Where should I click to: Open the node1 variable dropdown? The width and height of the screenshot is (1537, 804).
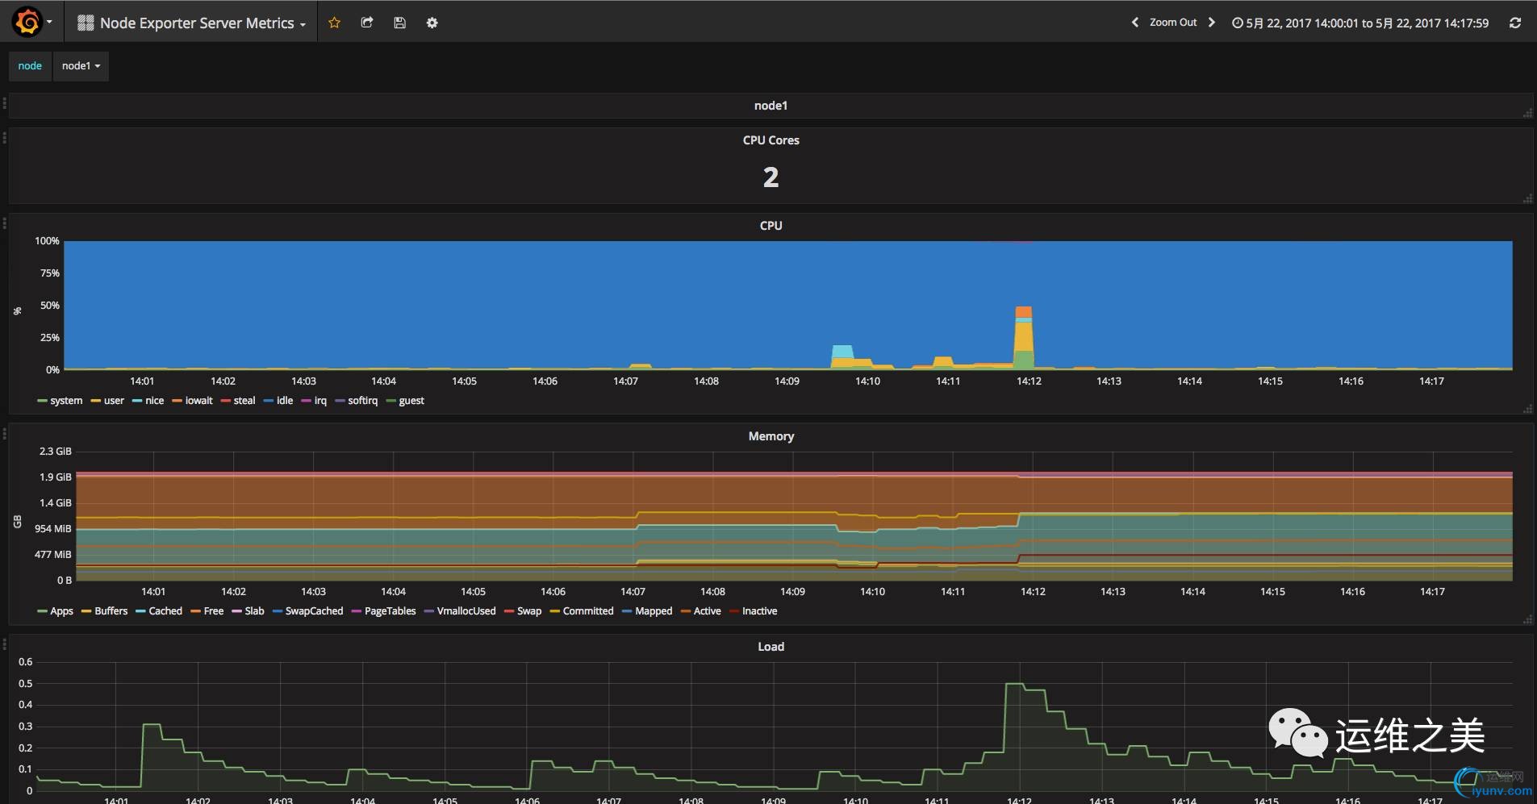[x=81, y=66]
